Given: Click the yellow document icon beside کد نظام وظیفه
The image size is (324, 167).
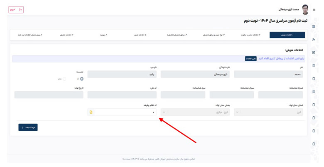Looking at the screenshot, I should tap(91, 112).
